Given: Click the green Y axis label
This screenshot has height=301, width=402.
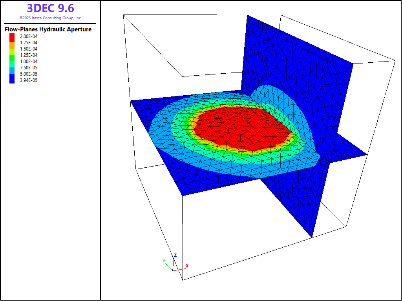Looking at the screenshot, I should point(164,261).
